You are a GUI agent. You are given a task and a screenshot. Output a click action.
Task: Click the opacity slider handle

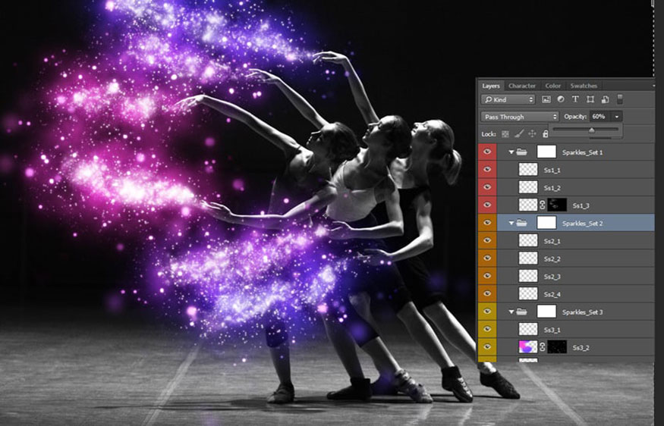(x=592, y=130)
